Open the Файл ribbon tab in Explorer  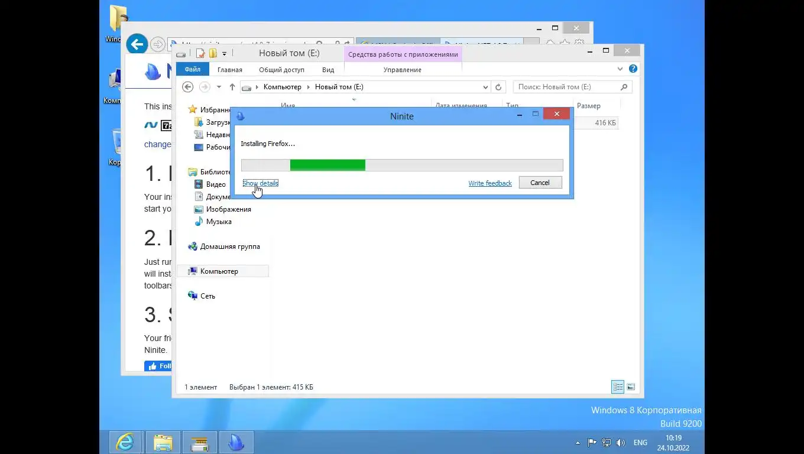[193, 69]
